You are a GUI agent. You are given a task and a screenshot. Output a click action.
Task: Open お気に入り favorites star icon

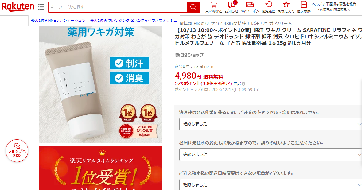286,7
